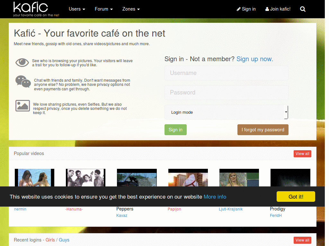329x246 pixels.
Task: Open the More info cookie link
Action: [215, 197]
